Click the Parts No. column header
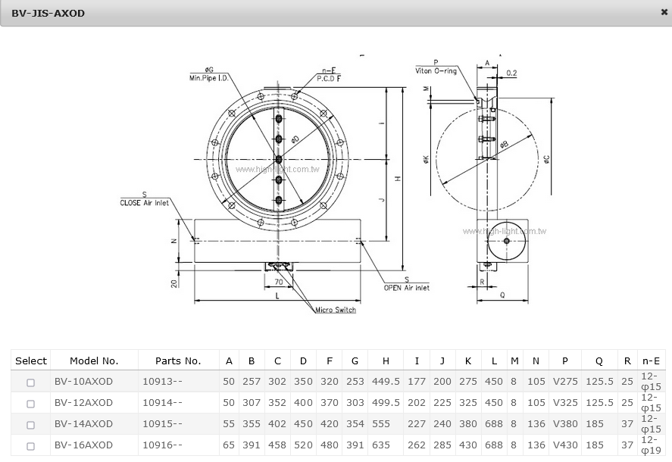 coord(178,361)
